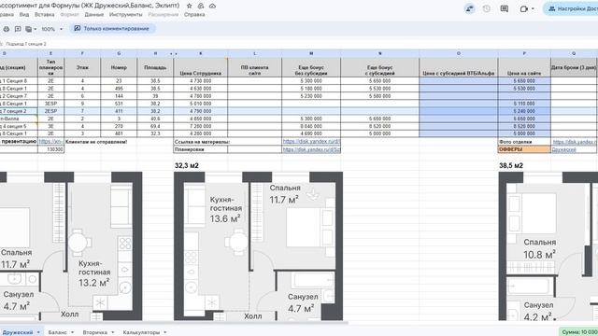This screenshot has height=336, width=598.
Task: Select the orange ОФФЕРЫ cell
Action: click(x=524, y=149)
